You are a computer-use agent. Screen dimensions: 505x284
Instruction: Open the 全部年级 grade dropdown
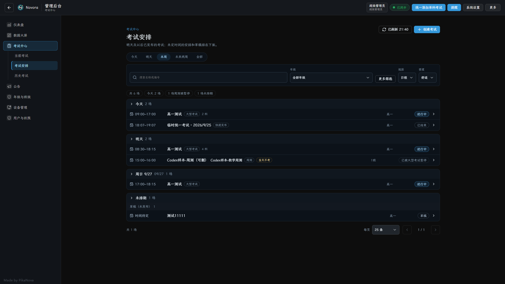coord(331,78)
